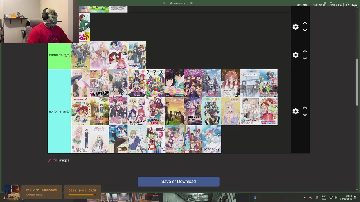
Task: Select 'Never a Girl Online?' poster
Action: click(118, 83)
